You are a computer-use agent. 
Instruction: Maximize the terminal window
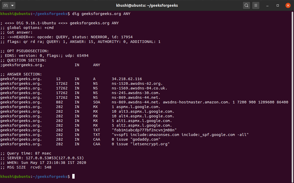(278, 5)
